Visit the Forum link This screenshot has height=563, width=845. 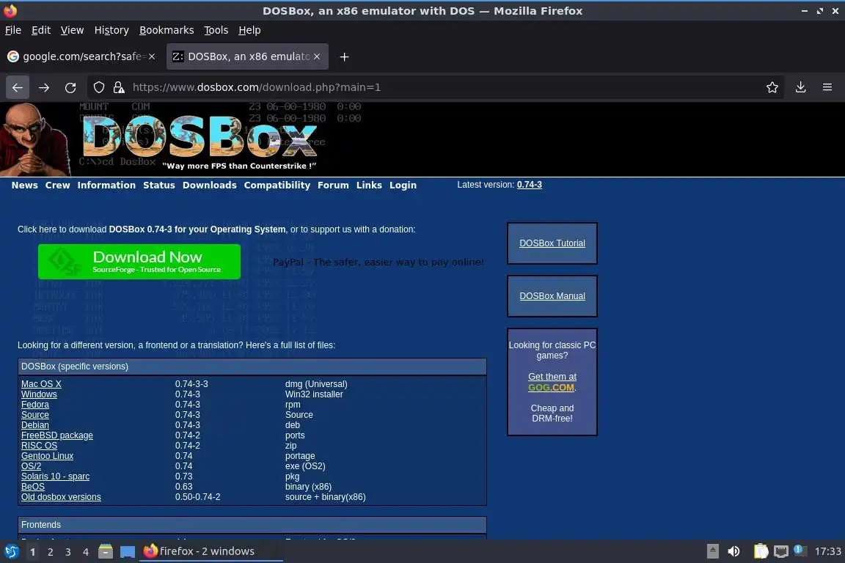333,185
